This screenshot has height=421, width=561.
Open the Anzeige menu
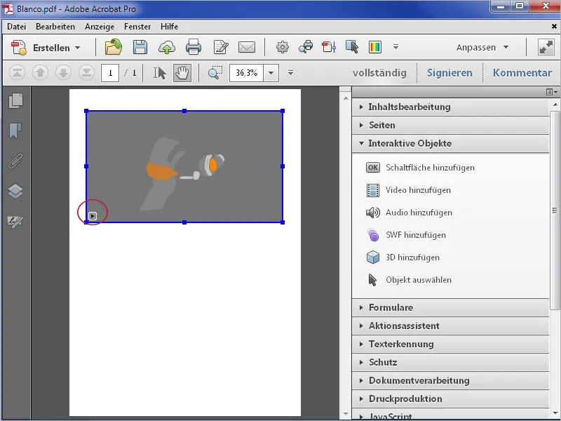coord(100,27)
